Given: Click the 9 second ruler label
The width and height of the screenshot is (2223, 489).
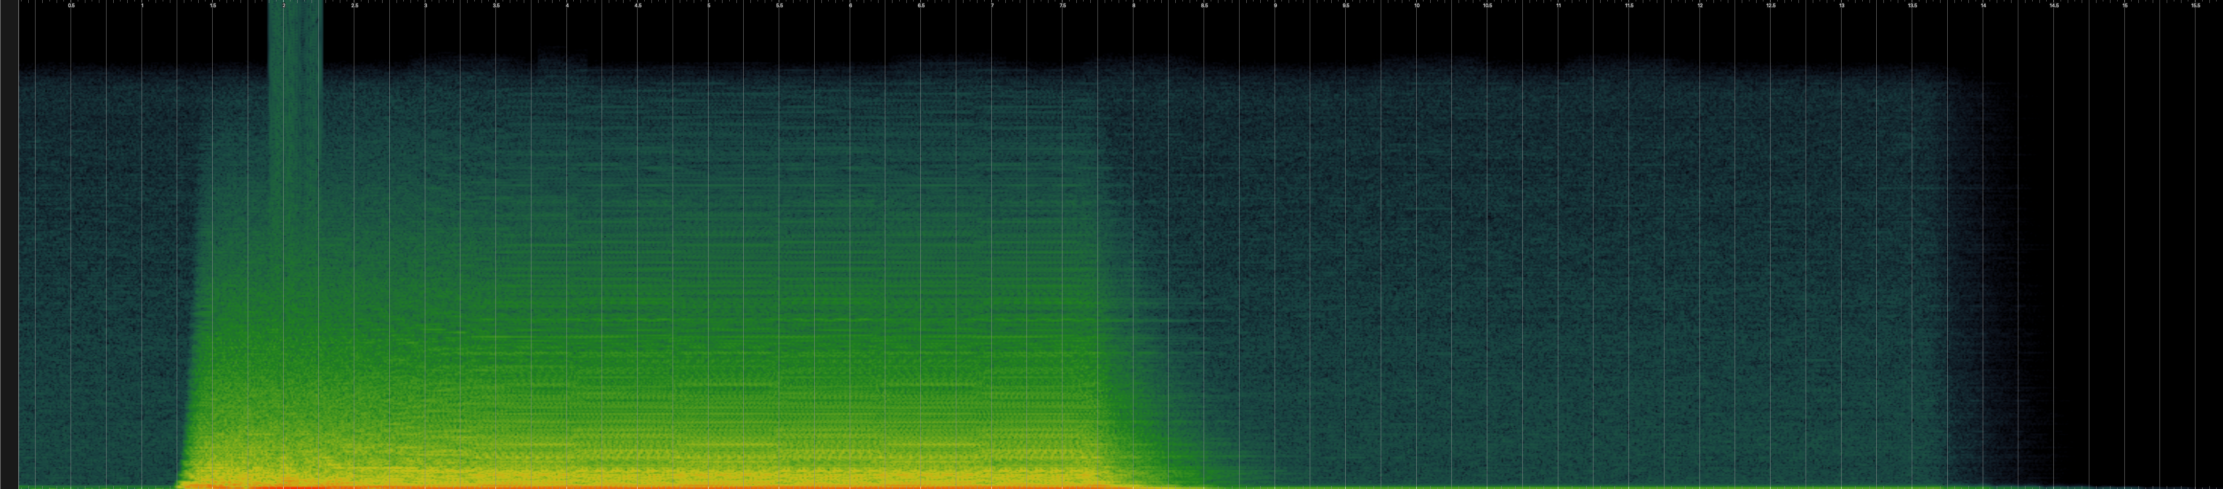Looking at the screenshot, I should 1275,6.
